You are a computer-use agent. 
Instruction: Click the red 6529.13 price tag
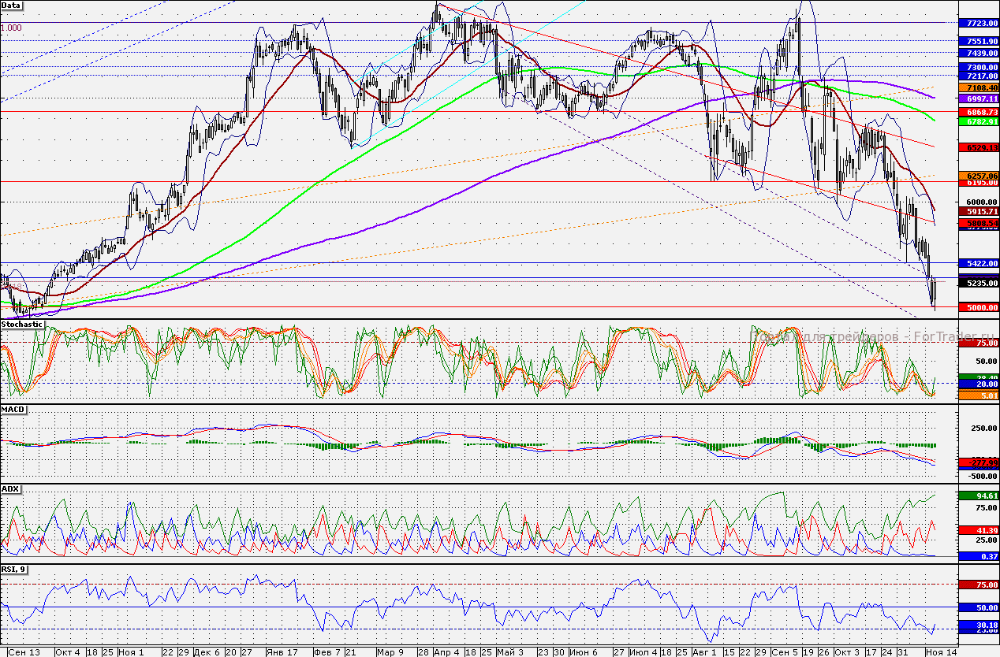[x=977, y=147]
